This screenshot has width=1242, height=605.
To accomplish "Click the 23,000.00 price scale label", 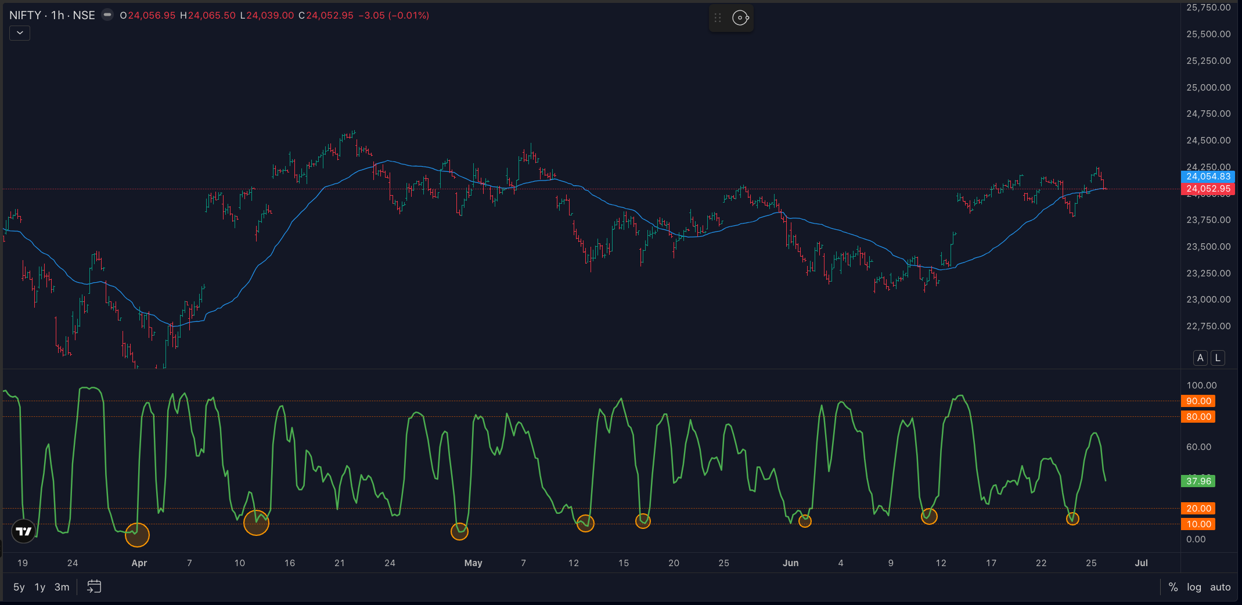I will tap(1208, 300).
